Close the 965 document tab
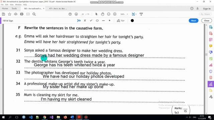 [44, 9]
